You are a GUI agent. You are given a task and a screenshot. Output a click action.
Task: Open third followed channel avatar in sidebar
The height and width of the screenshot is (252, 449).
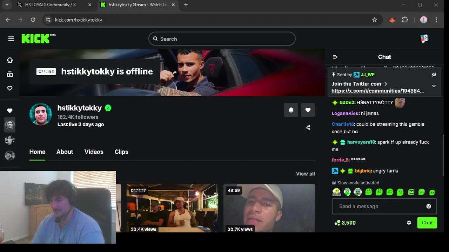10,155
